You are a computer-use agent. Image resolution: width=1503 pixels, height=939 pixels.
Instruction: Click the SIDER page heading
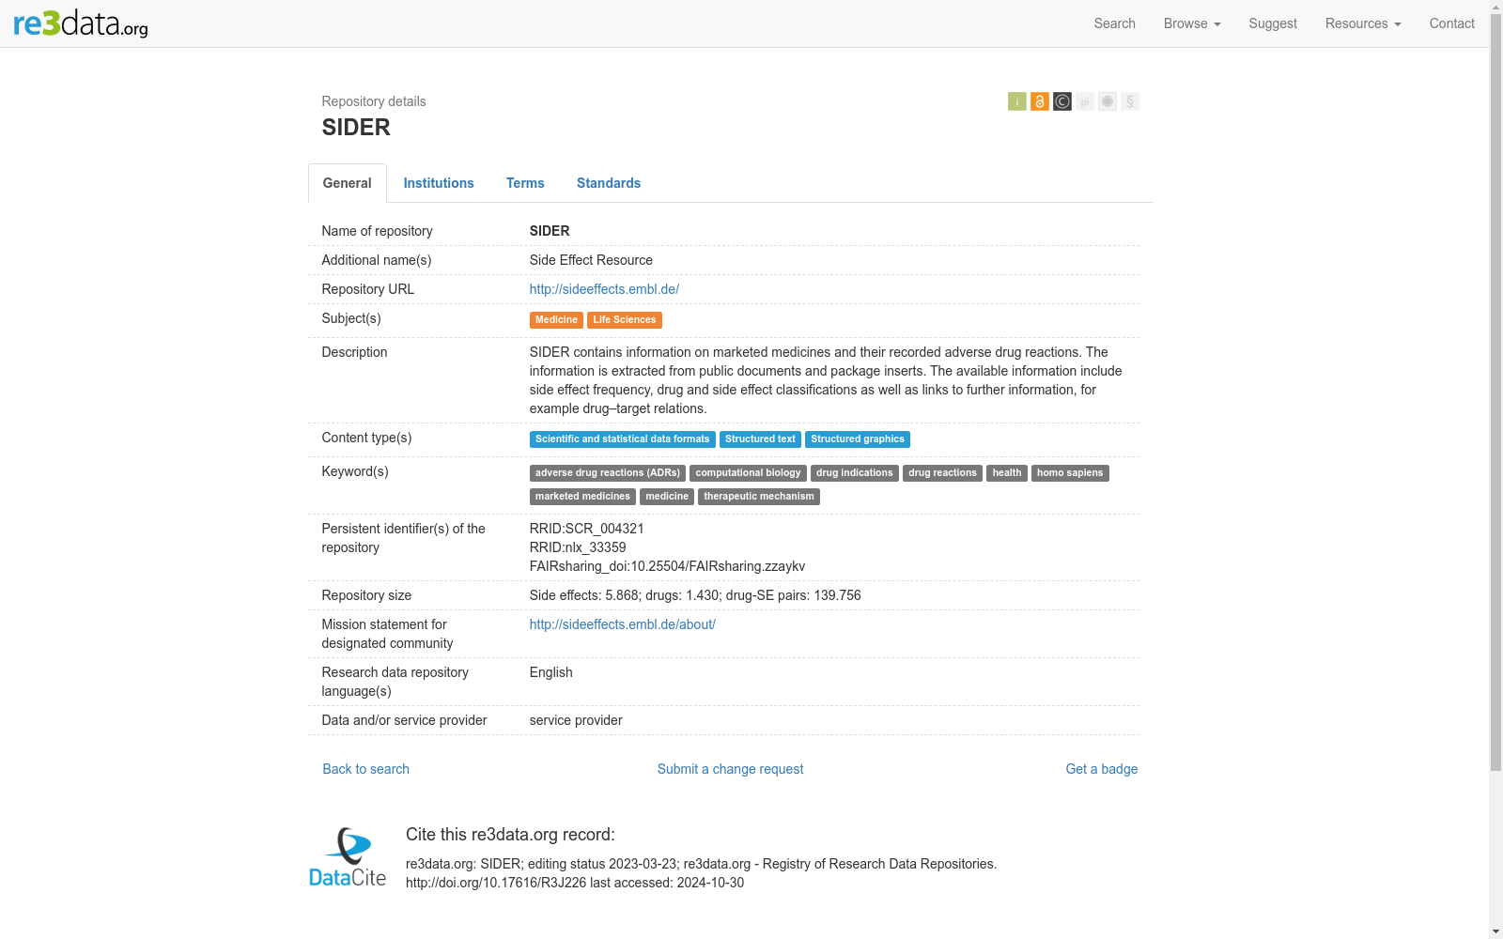356,128
